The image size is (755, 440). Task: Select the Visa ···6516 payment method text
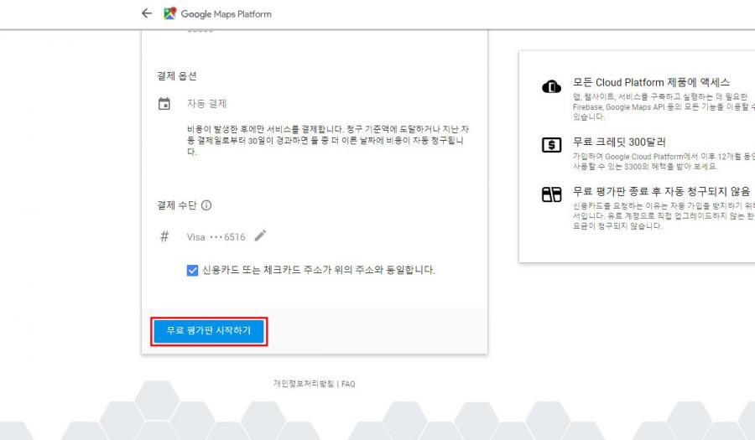point(216,237)
